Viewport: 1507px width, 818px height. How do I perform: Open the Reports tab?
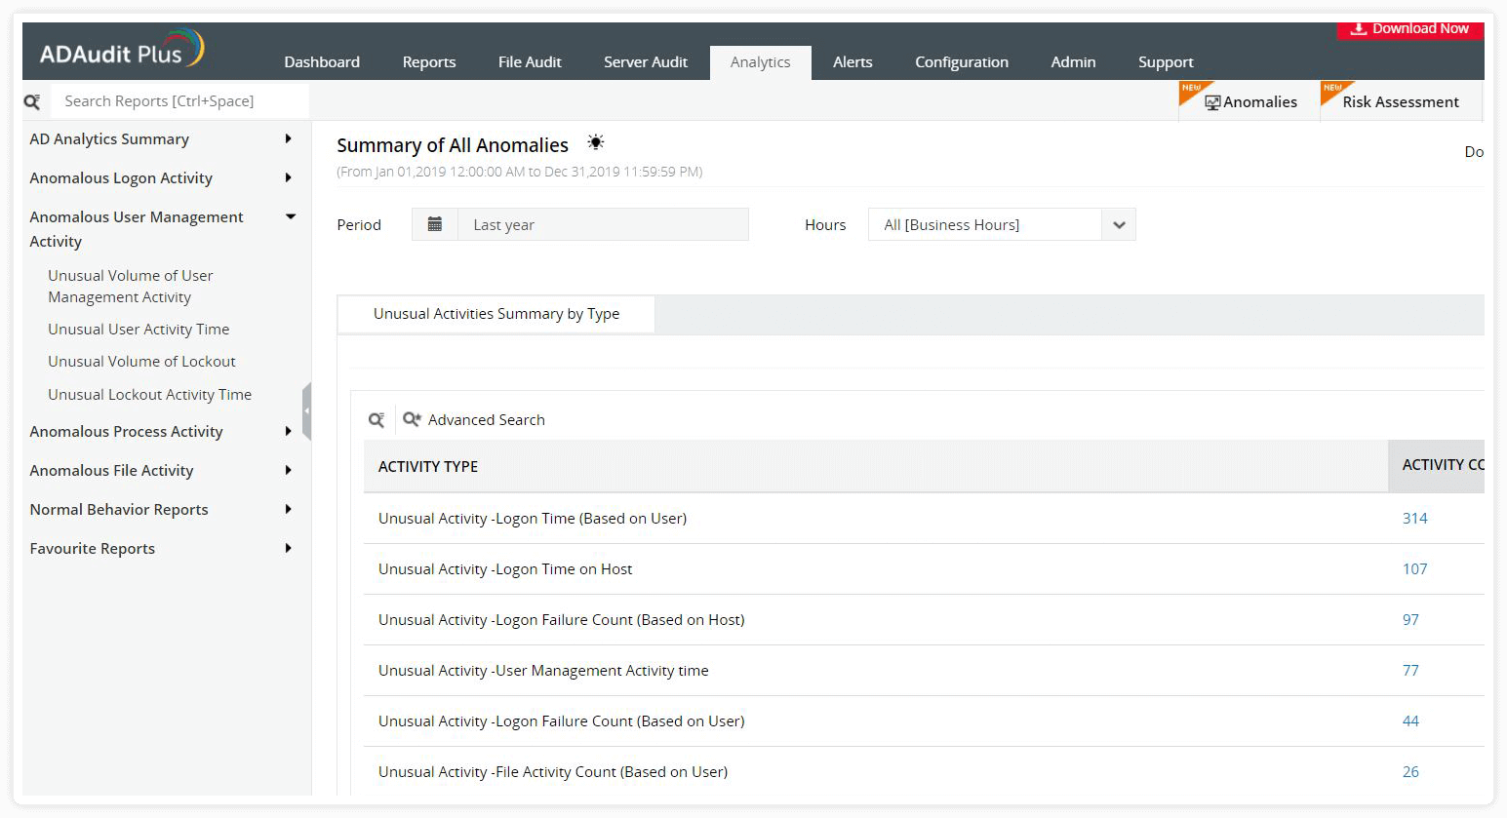click(x=429, y=62)
